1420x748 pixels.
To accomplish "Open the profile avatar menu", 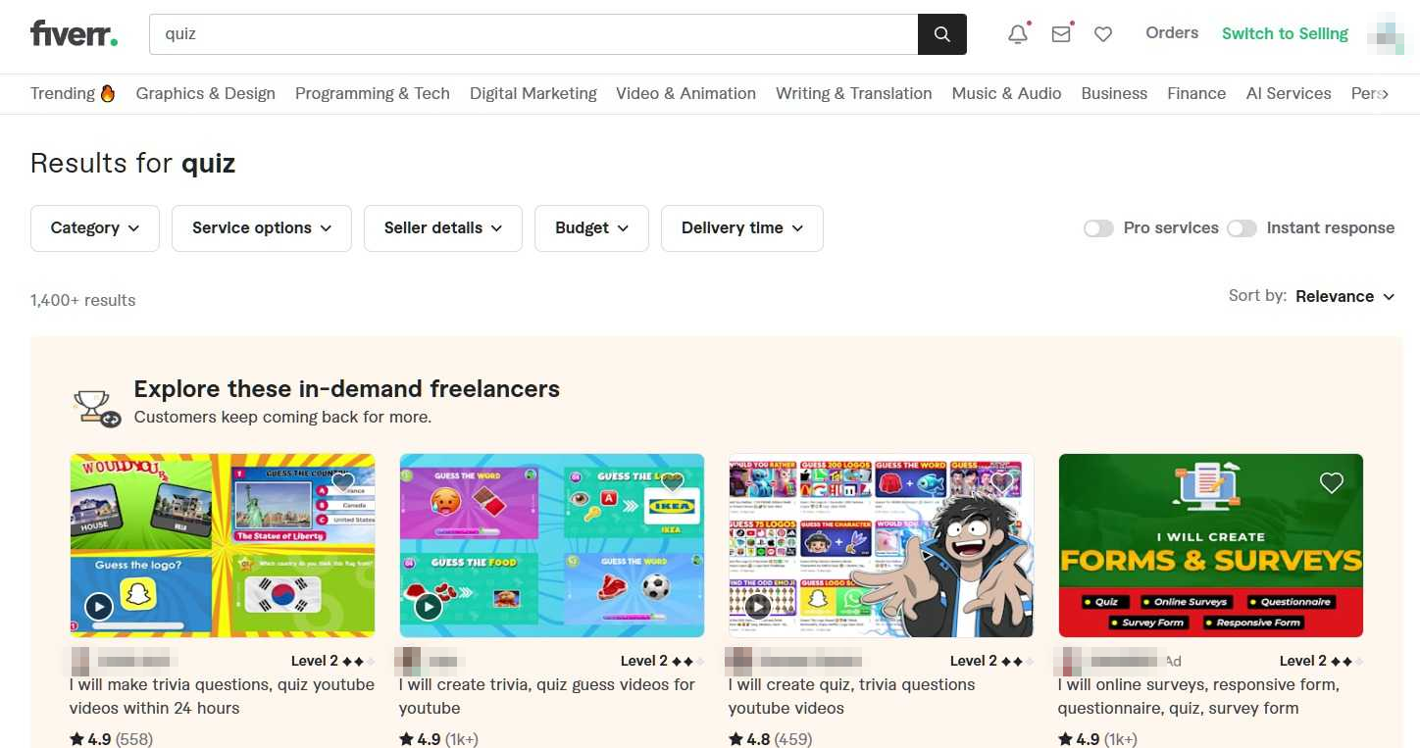I will tap(1388, 33).
